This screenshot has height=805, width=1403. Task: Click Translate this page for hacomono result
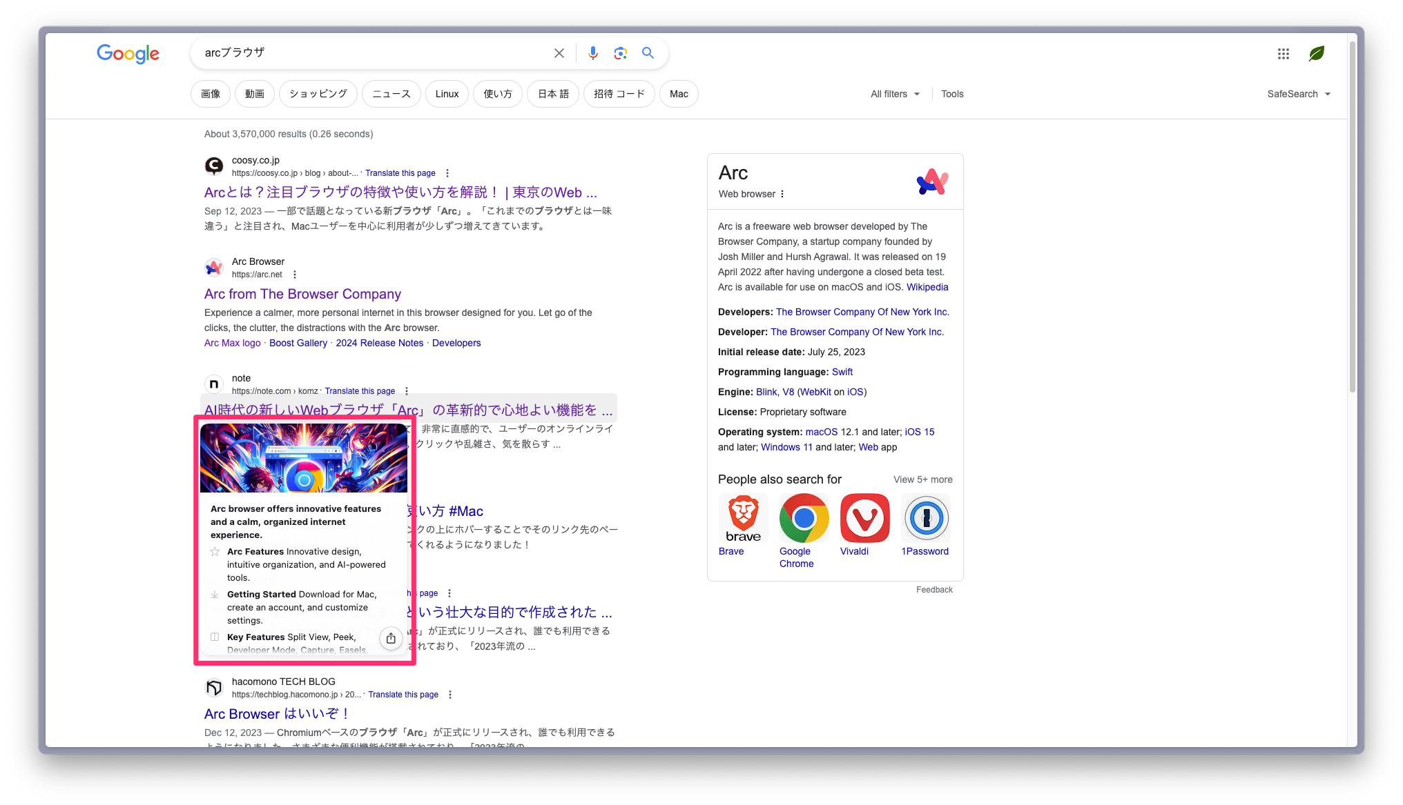(x=403, y=695)
